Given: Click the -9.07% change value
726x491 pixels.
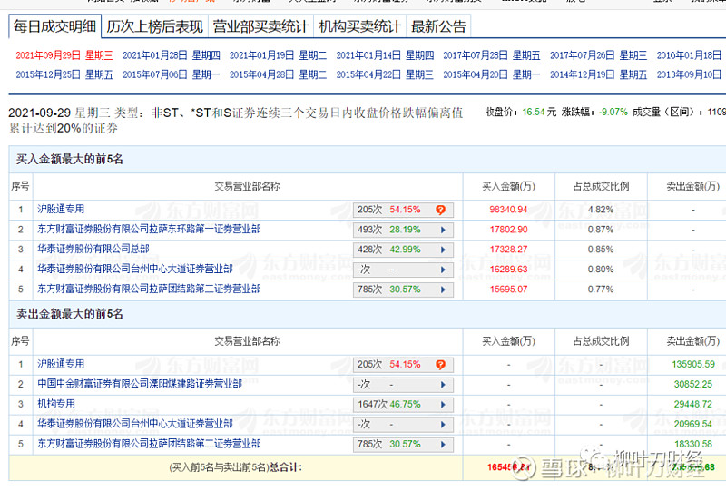Looking at the screenshot, I should point(613,113).
